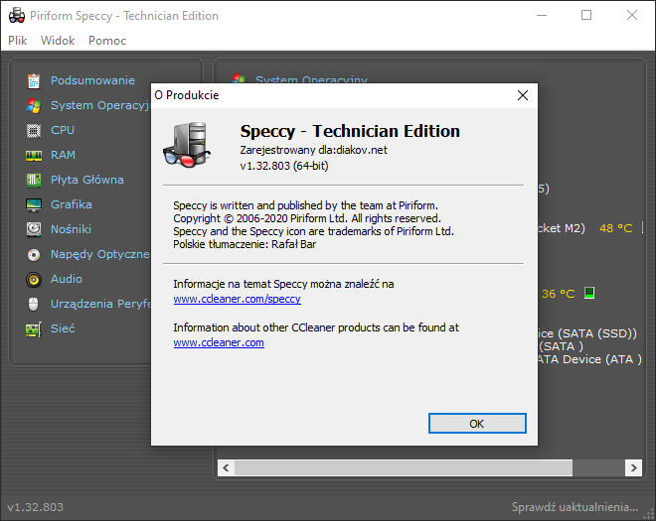Open the CPU section
The height and width of the screenshot is (521, 656).
tap(63, 130)
